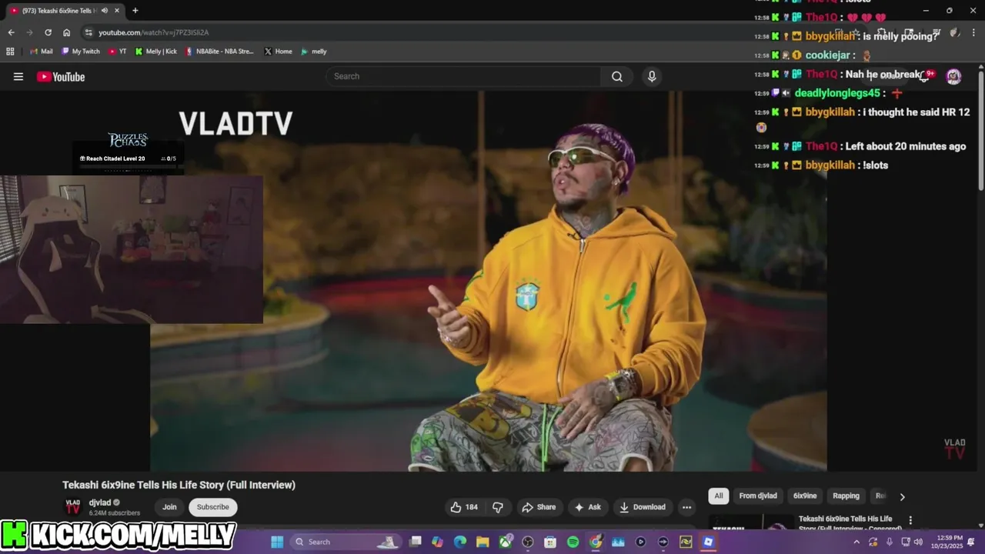Join the djvlad channel membership
The image size is (985, 554).
(169, 507)
